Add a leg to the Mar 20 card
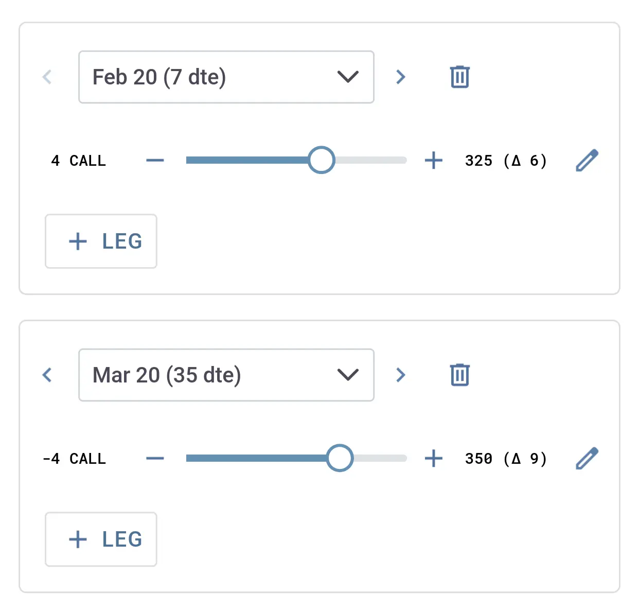 101,539
